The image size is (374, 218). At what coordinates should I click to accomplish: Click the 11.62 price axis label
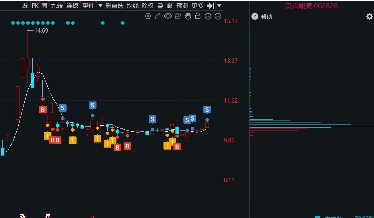pyautogui.click(x=230, y=100)
